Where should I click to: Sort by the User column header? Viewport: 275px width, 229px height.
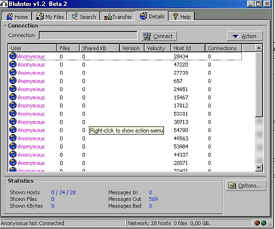click(32, 48)
